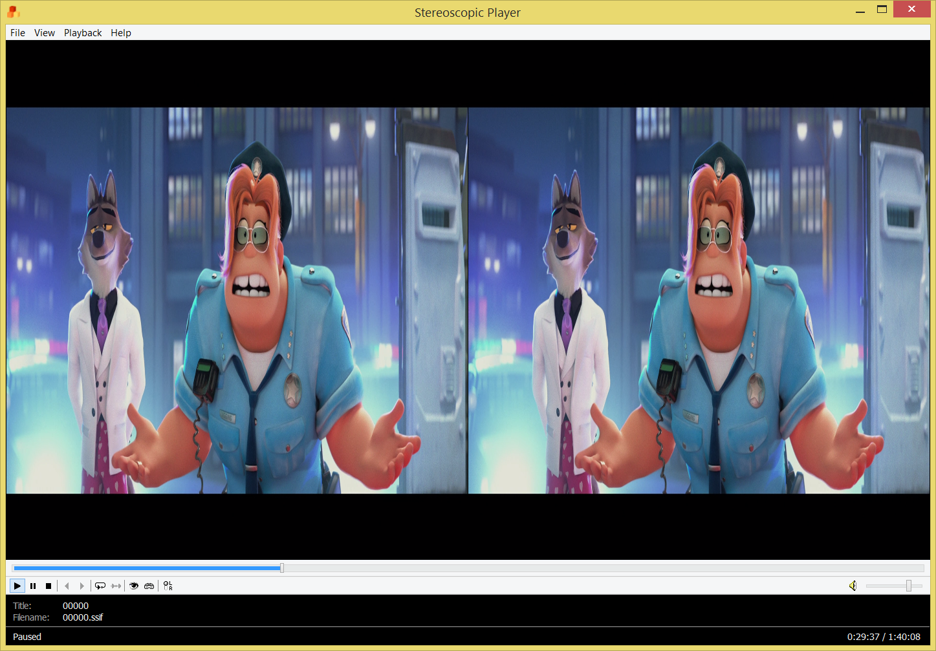Open the Playback menu
This screenshot has width=936, height=651.
pos(83,33)
